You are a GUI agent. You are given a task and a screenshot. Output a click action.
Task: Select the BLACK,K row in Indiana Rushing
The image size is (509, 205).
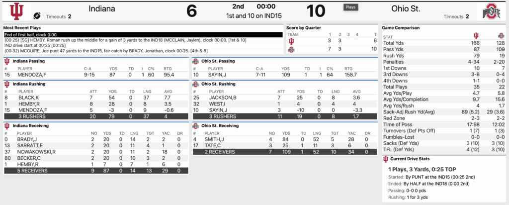(x=94, y=98)
